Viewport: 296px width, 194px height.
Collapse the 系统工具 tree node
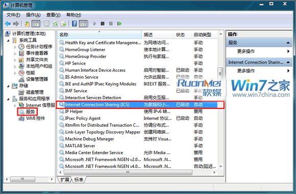point(8,41)
